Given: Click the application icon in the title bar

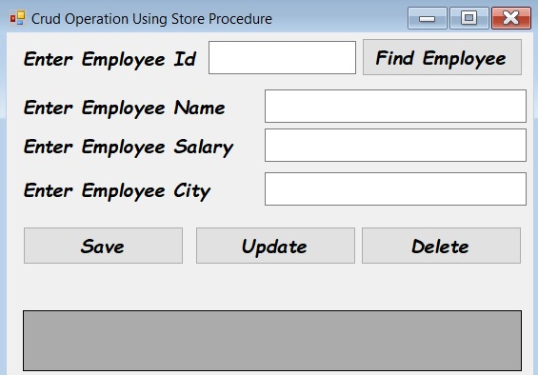Looking at the screenshot, I should [17, 18].
